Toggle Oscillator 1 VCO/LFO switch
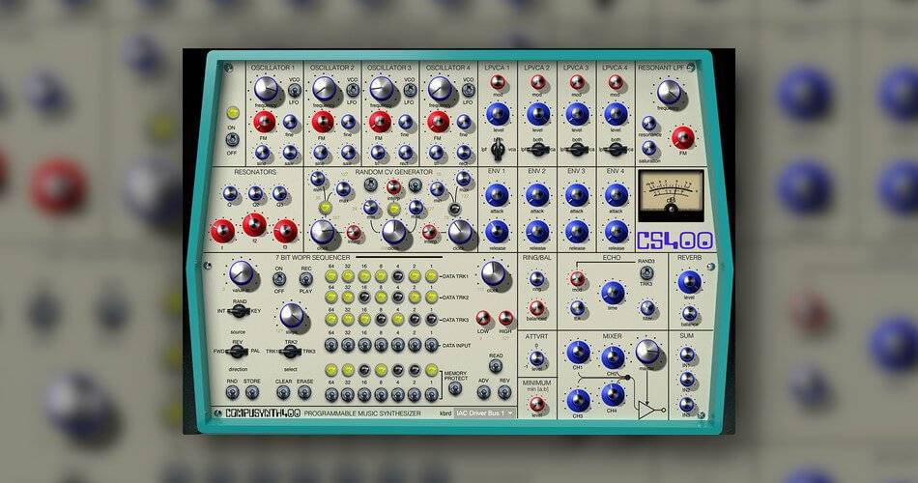This screenshot has width=918, height=483. (x=295, y=90)
